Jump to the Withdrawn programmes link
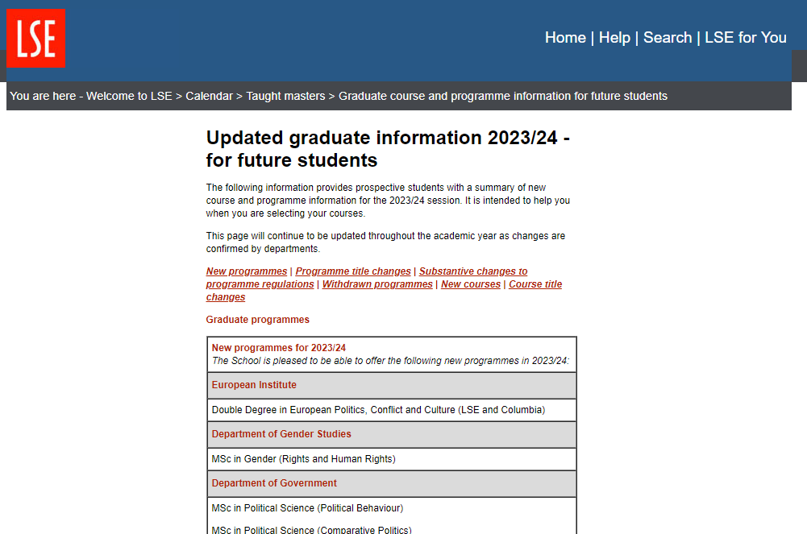 377,284
